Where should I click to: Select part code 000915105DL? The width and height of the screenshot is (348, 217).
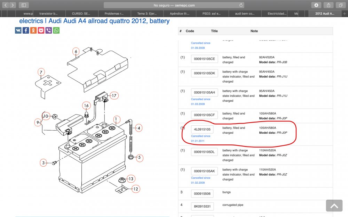click(204, 152)
